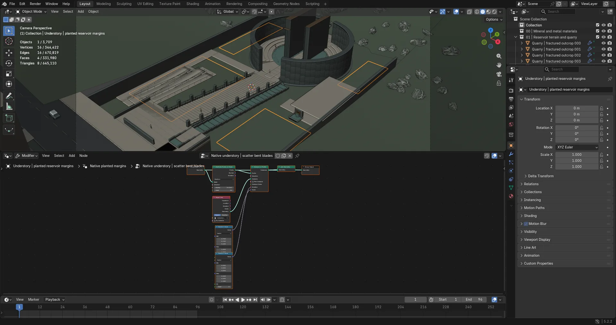The width and height of the screenshot is (616, 325).
Task: Select the Annotate tool
Action: (9, 96)
